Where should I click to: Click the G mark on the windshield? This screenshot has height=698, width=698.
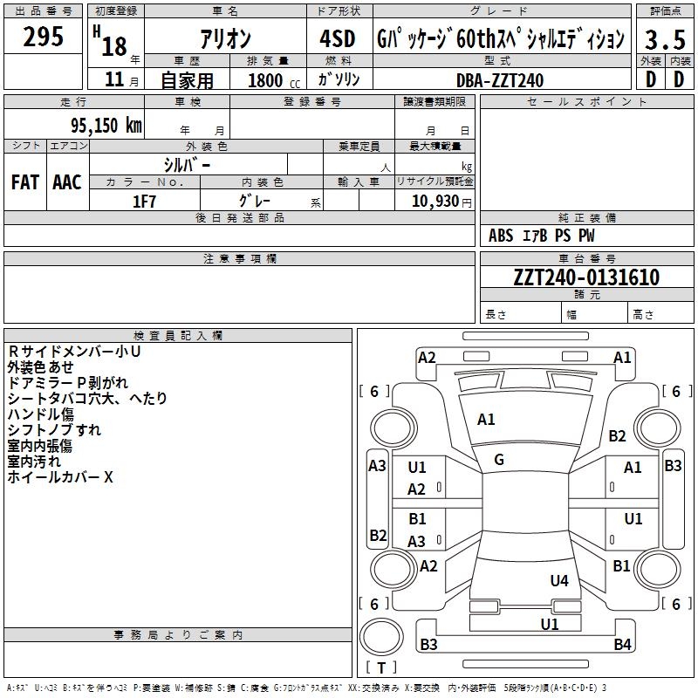[499, 460]
